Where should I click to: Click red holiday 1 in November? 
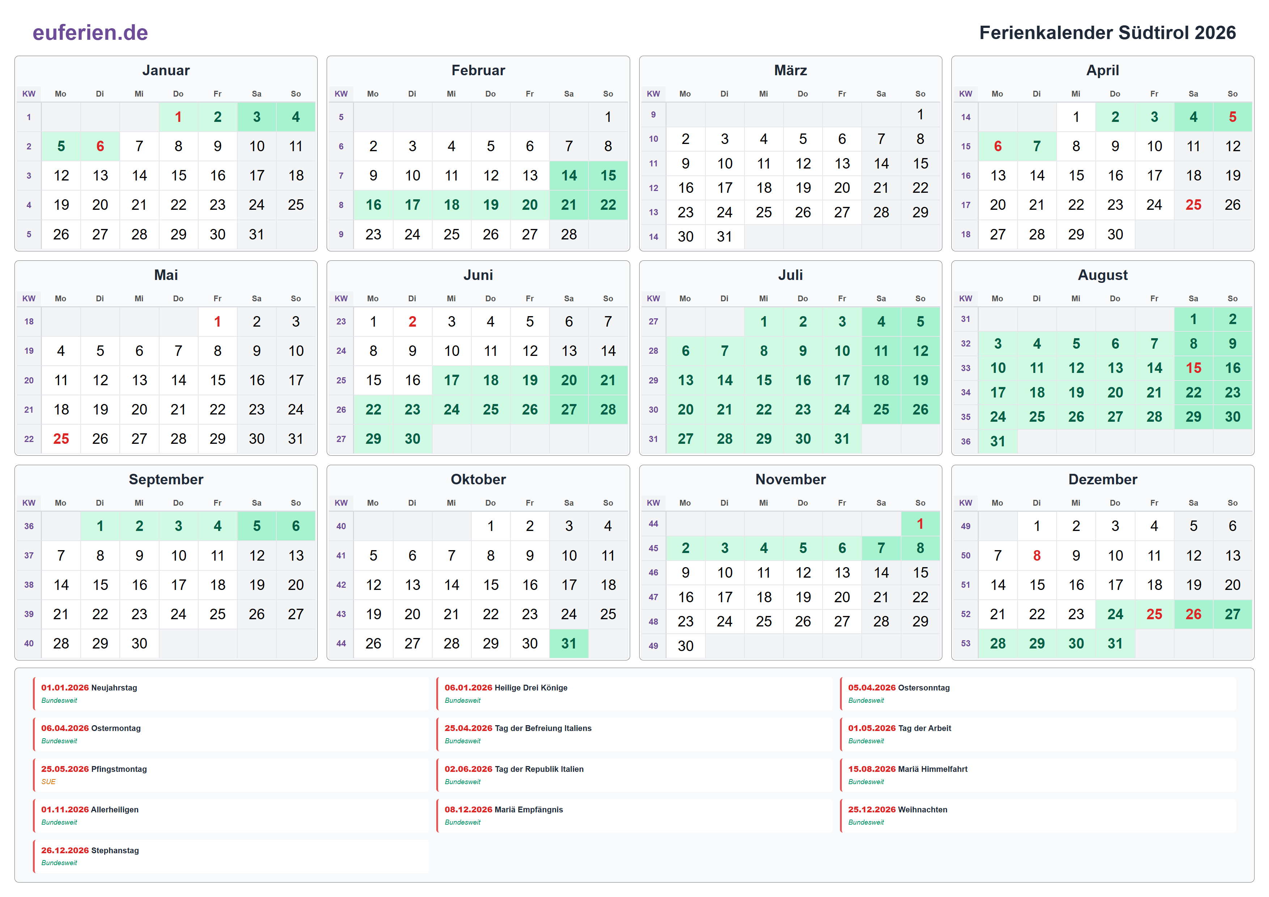point(920,523)
